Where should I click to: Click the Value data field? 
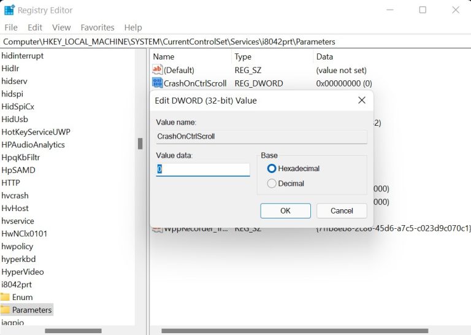[x=203, y=169]
